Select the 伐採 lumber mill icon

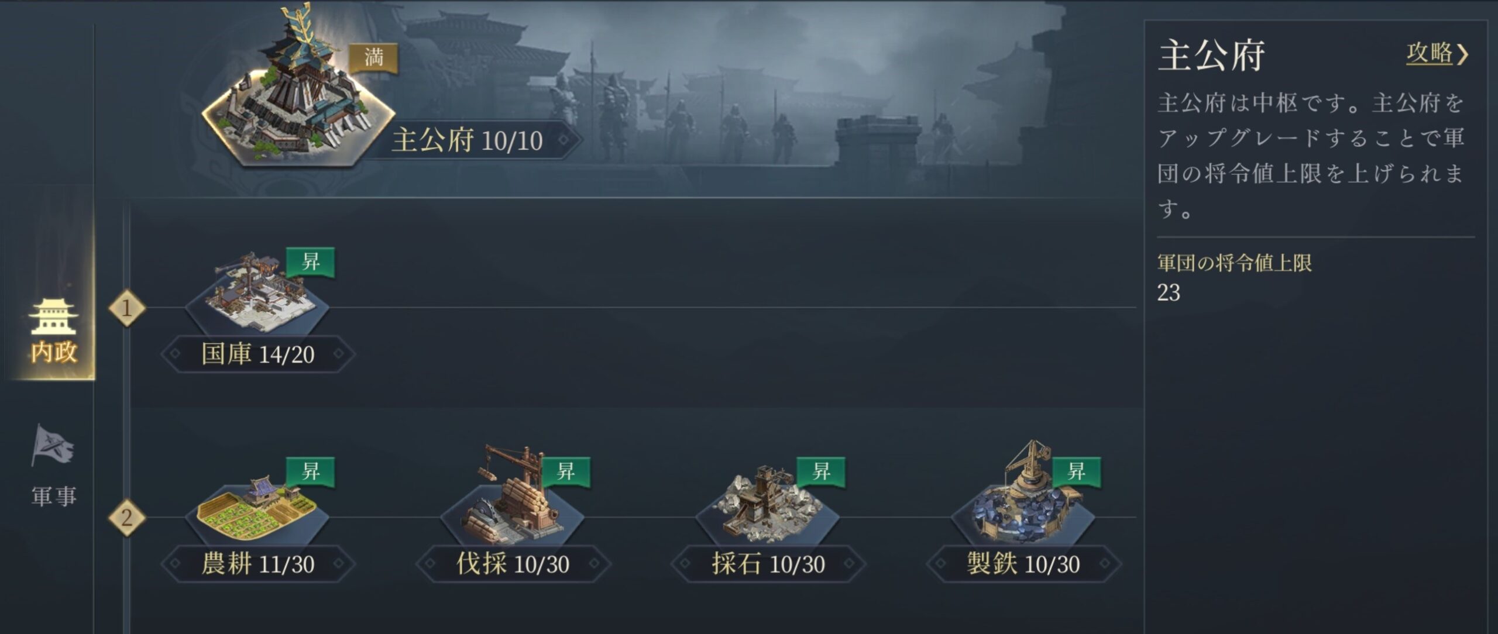click(512, 504)
